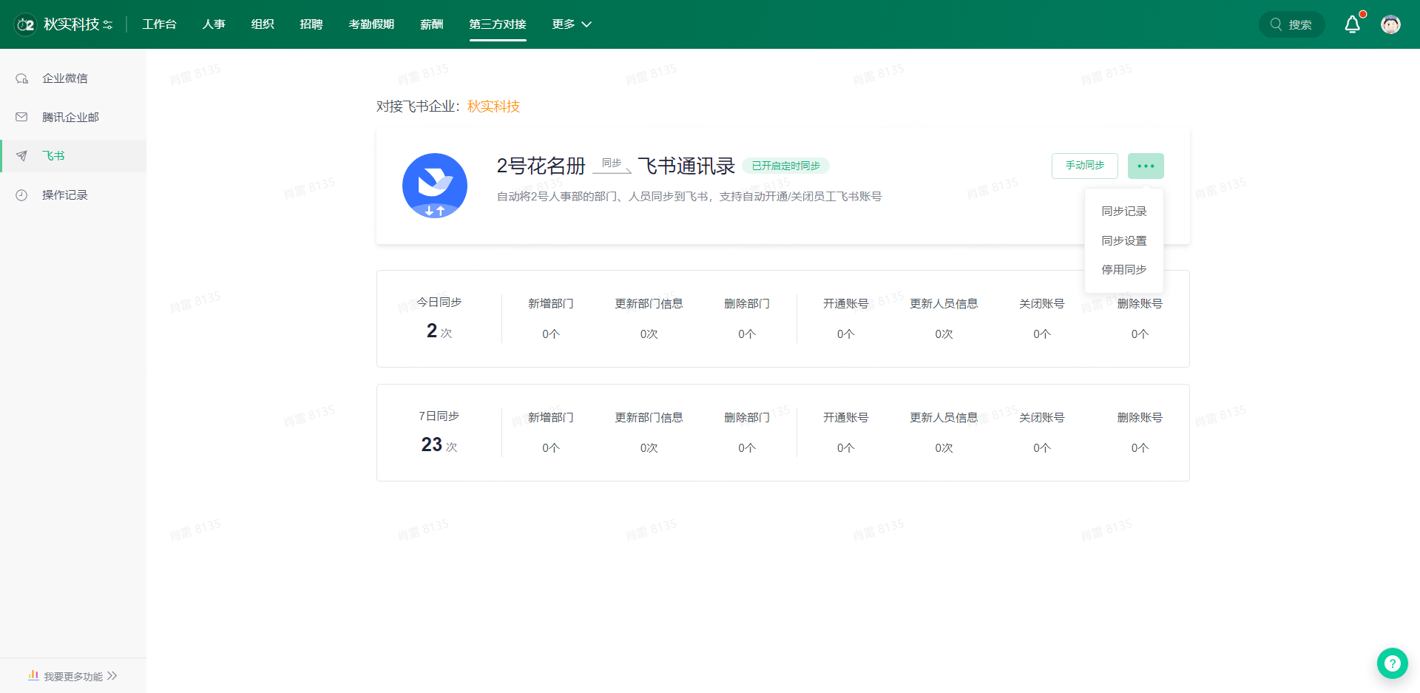Click the company switch icon beside 秋实科技
The height and width of the screenshot is (693, 1420).
coord(108,25)
